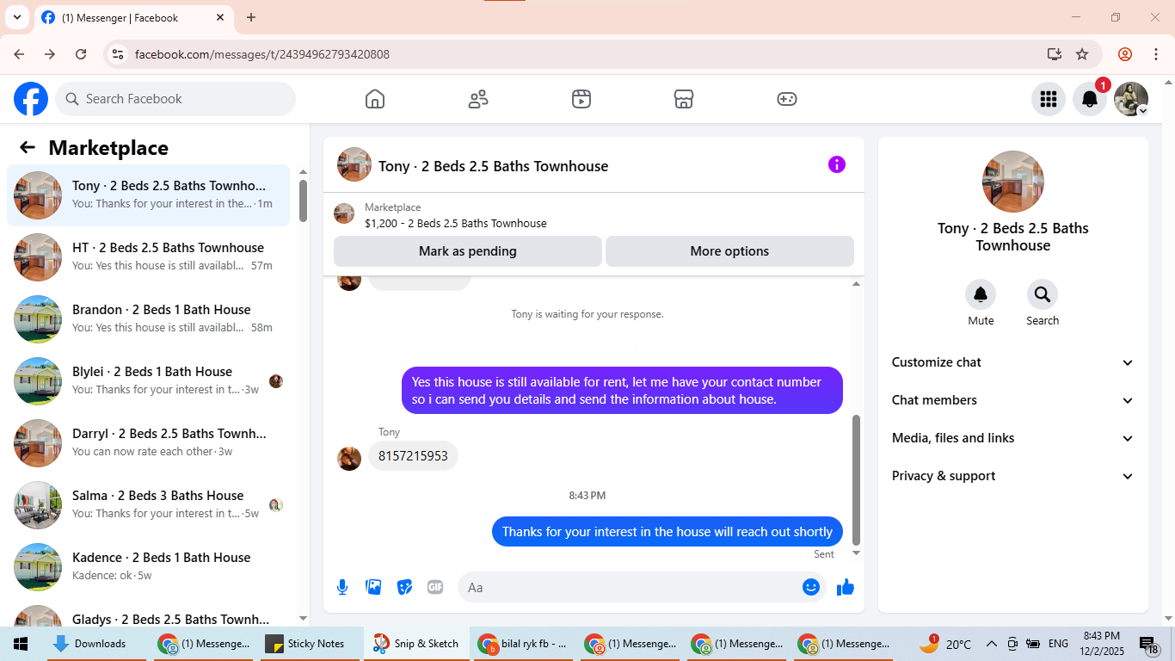Viewport: 1175px width, 661px height.
Task: Open the Chrome profile icon
Action: 1125,54
